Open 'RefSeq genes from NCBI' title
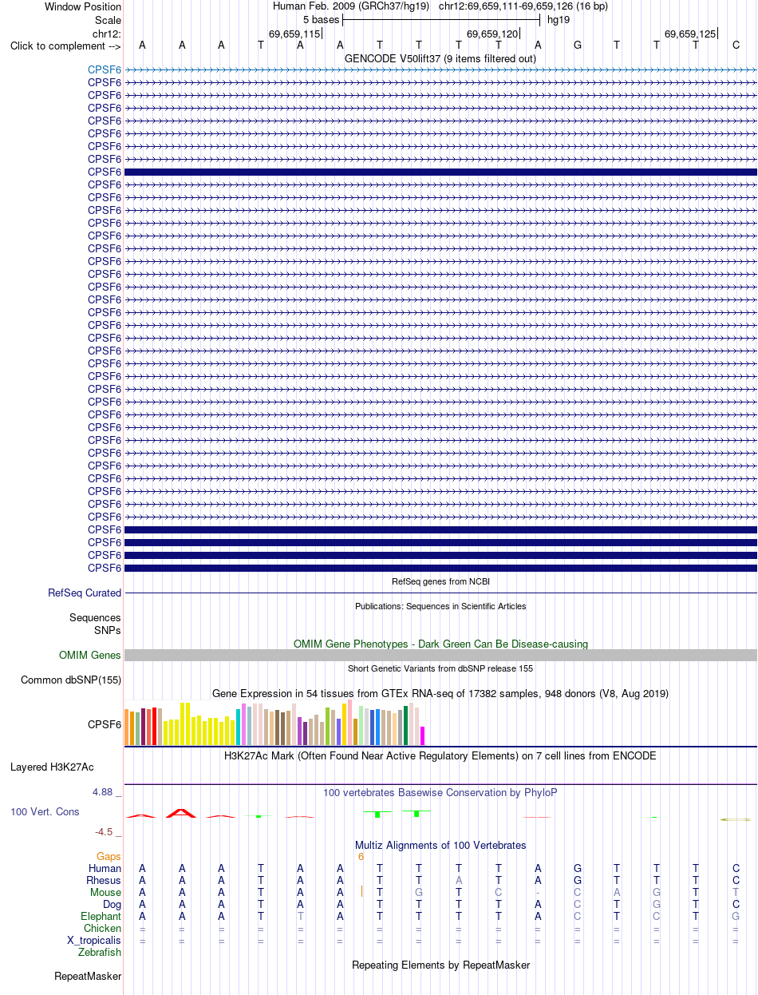 [440, 581]
